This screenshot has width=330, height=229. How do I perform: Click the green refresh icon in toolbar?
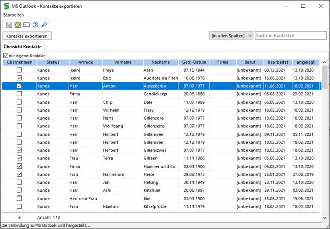(18, 24)
